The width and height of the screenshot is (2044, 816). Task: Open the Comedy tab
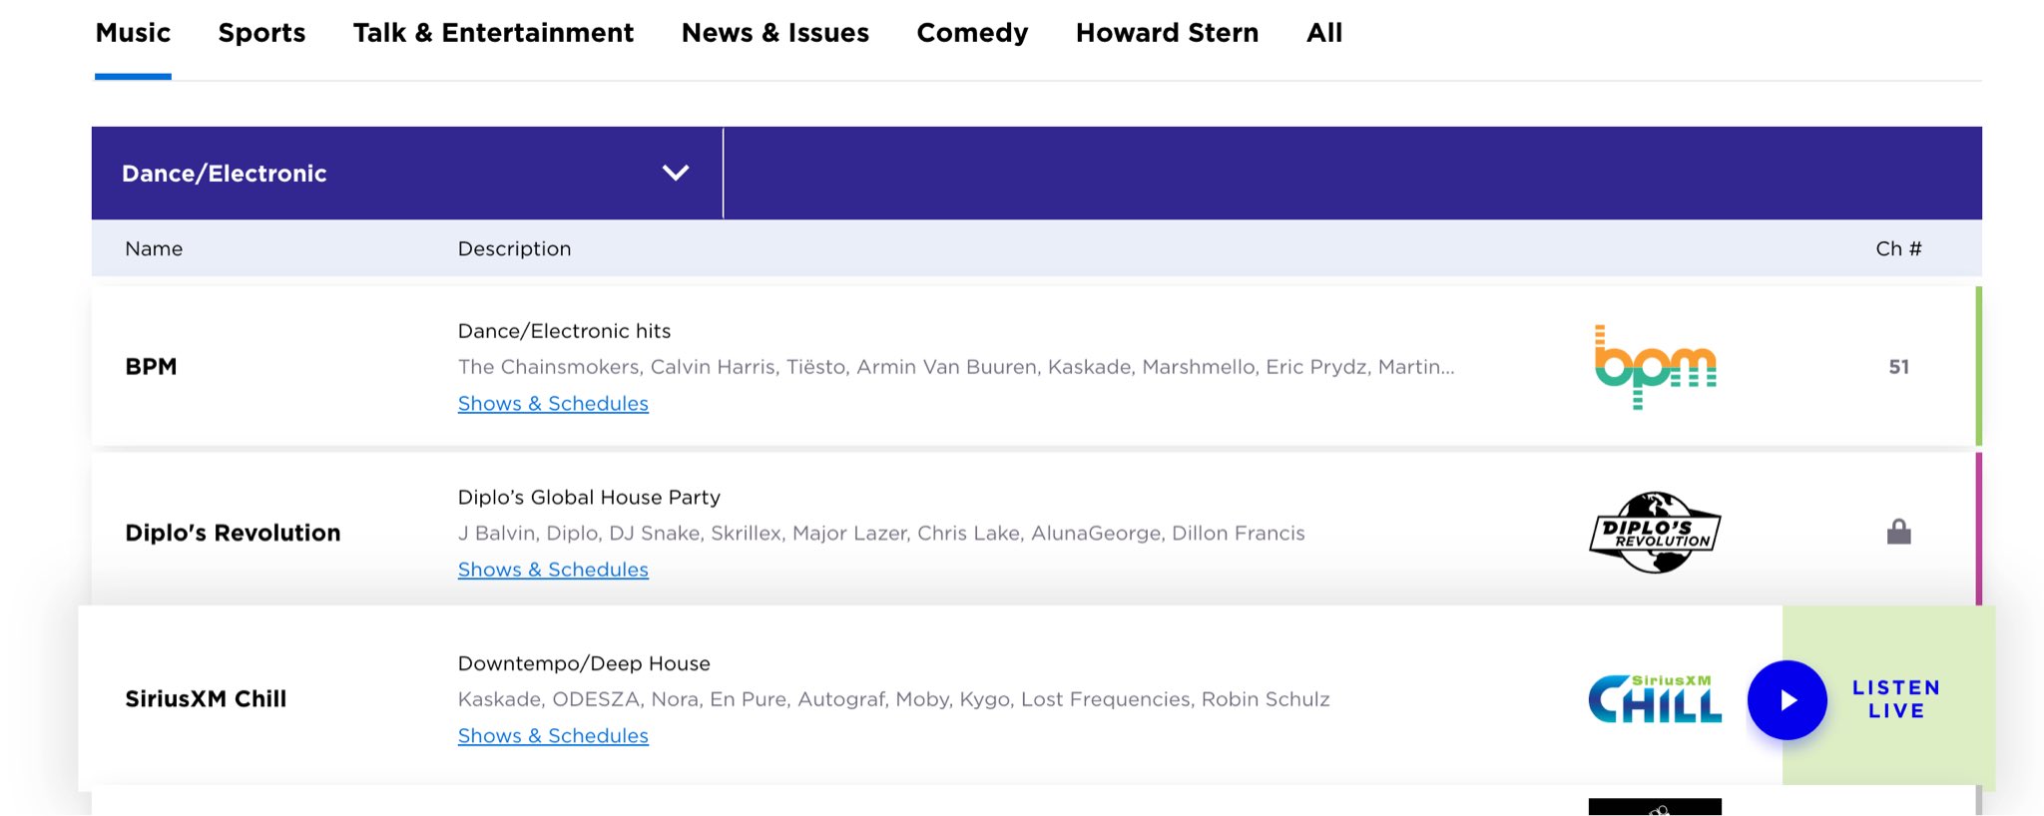tap(972, 33)
